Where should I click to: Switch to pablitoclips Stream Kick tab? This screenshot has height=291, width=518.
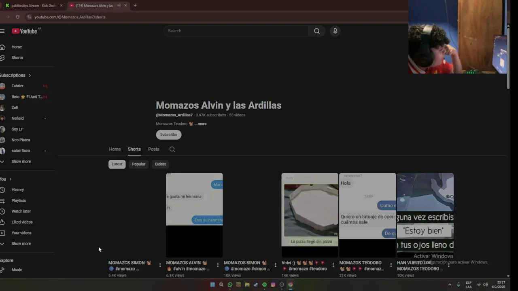(34, 6)
